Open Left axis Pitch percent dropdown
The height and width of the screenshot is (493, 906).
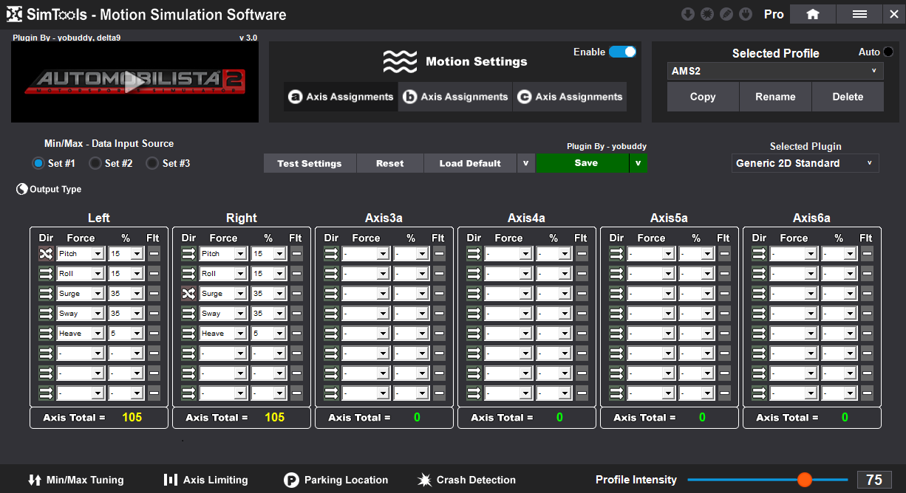[126, 254]
